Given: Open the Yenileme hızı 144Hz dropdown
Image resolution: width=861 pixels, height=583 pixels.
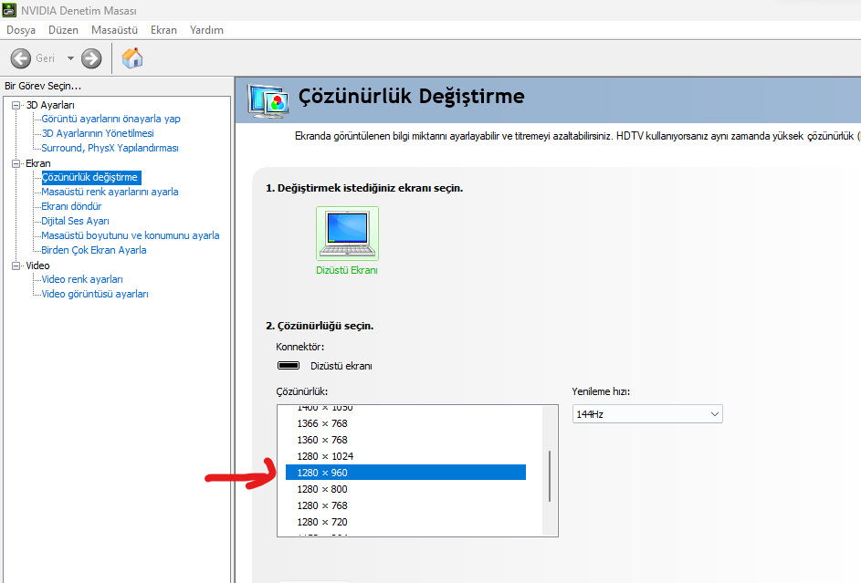Looking at the screenshot, I should [x=647, y=414].
